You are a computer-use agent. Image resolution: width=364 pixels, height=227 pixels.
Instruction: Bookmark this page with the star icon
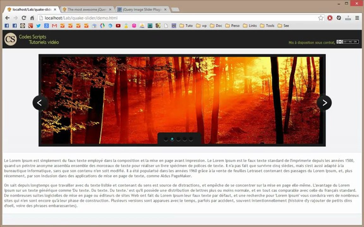[321, 18]
